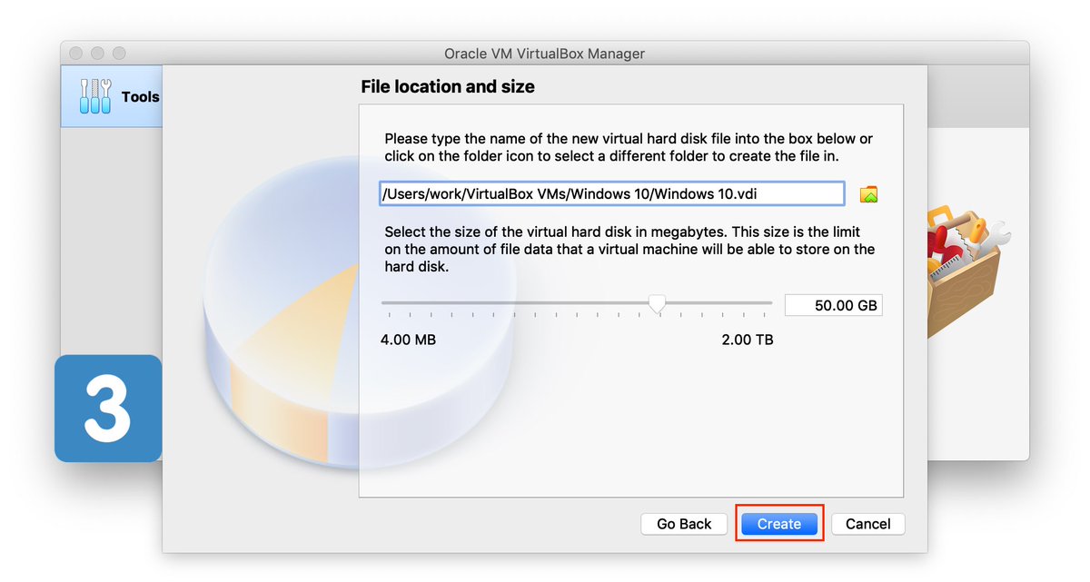The height and width of the screenshot is (582, 1090).
Task: Select Tools in the VirtualBox Manager sidebar
Action: click(113, 96)
